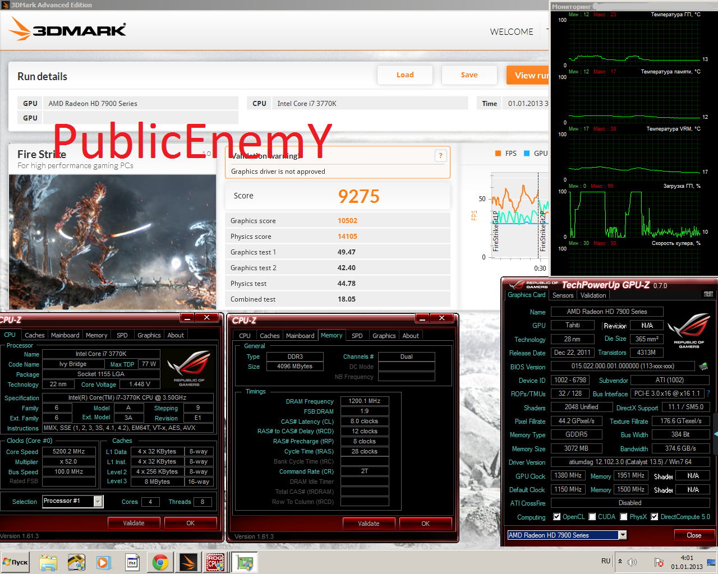Click OK in the left CPU-Z window
The height and width of the screenshot is (574, 718).
pyautogui.click(x=191, y=523)
